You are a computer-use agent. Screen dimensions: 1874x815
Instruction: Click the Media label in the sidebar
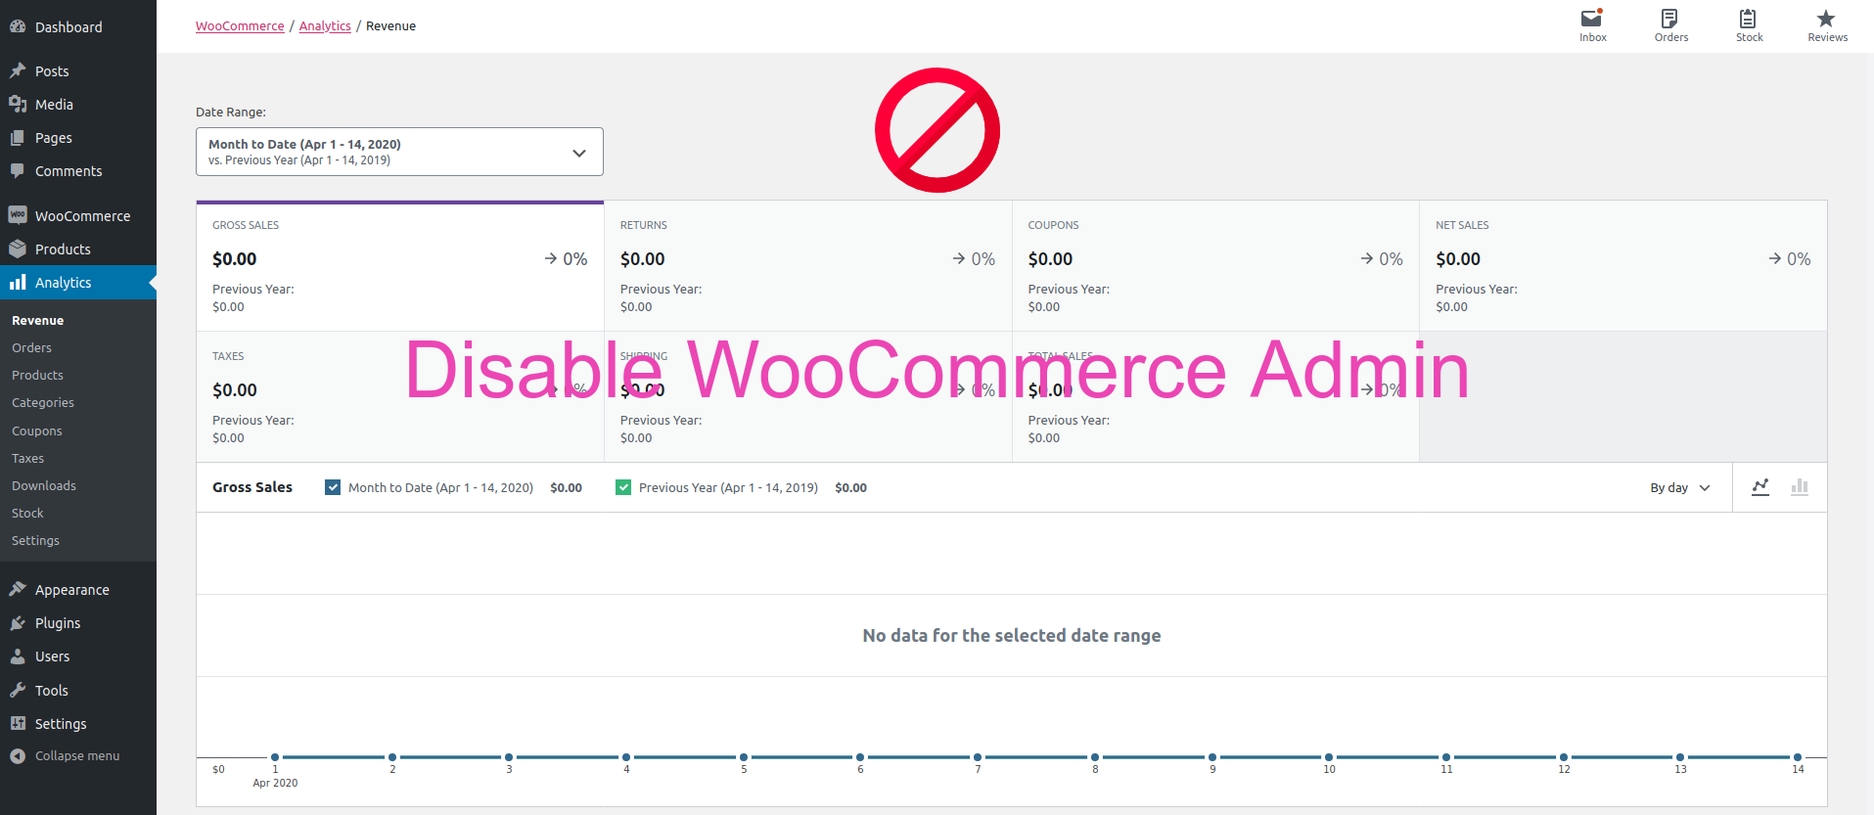54,104
